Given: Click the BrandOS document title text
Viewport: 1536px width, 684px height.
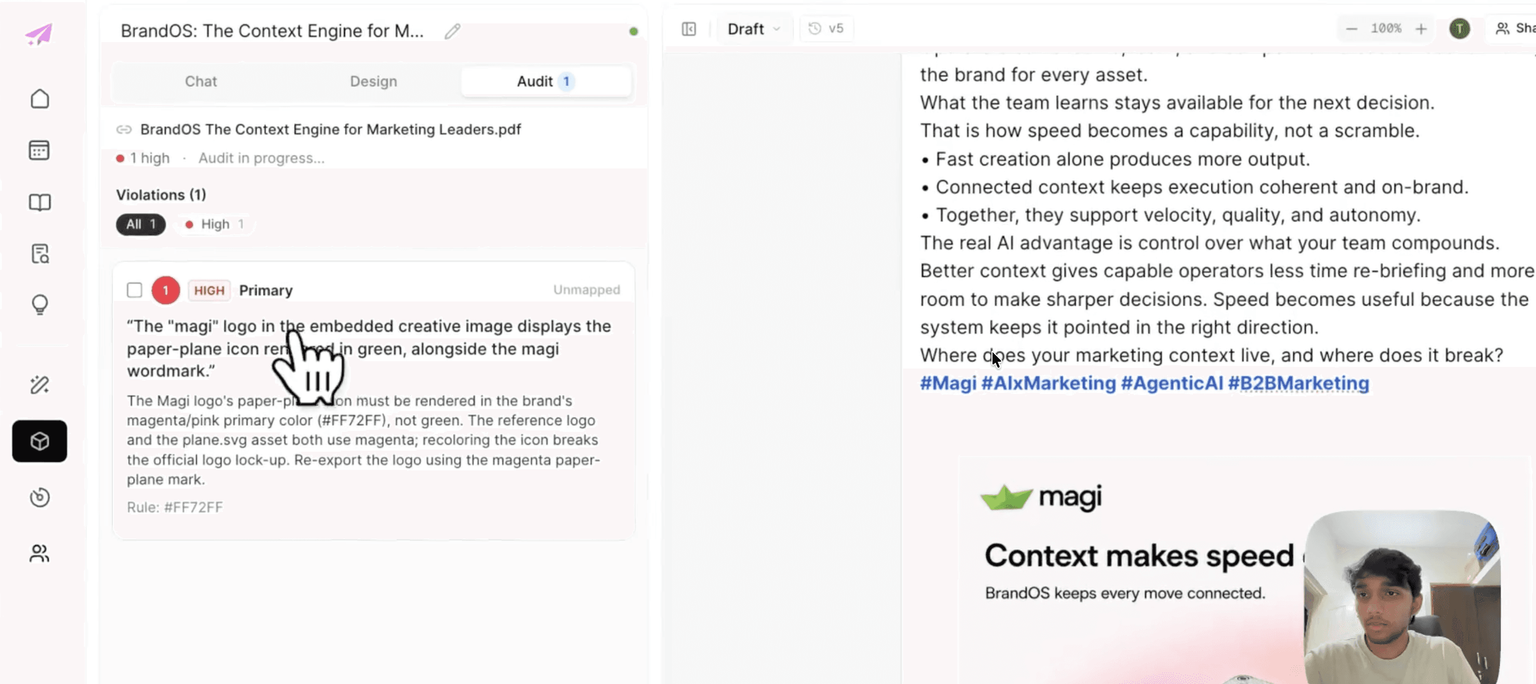Looking at the screenshot, I should [272, 31].
